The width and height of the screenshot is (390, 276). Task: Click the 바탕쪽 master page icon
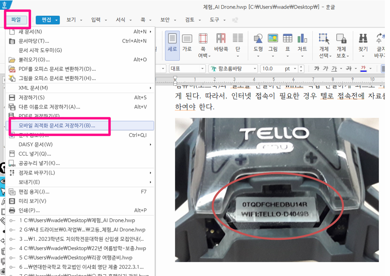pos(221,43)
